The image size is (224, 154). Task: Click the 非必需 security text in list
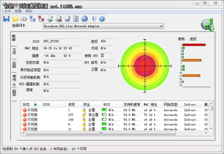tap(93, 115)
